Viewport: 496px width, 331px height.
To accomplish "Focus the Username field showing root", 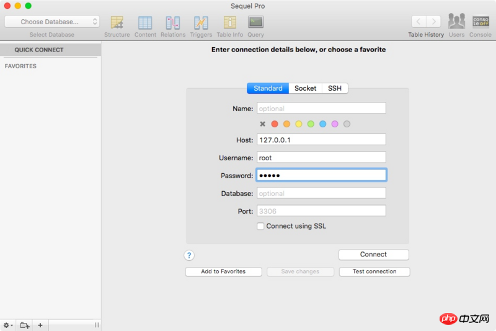I will pyautogui.click(x=321, y=157).
